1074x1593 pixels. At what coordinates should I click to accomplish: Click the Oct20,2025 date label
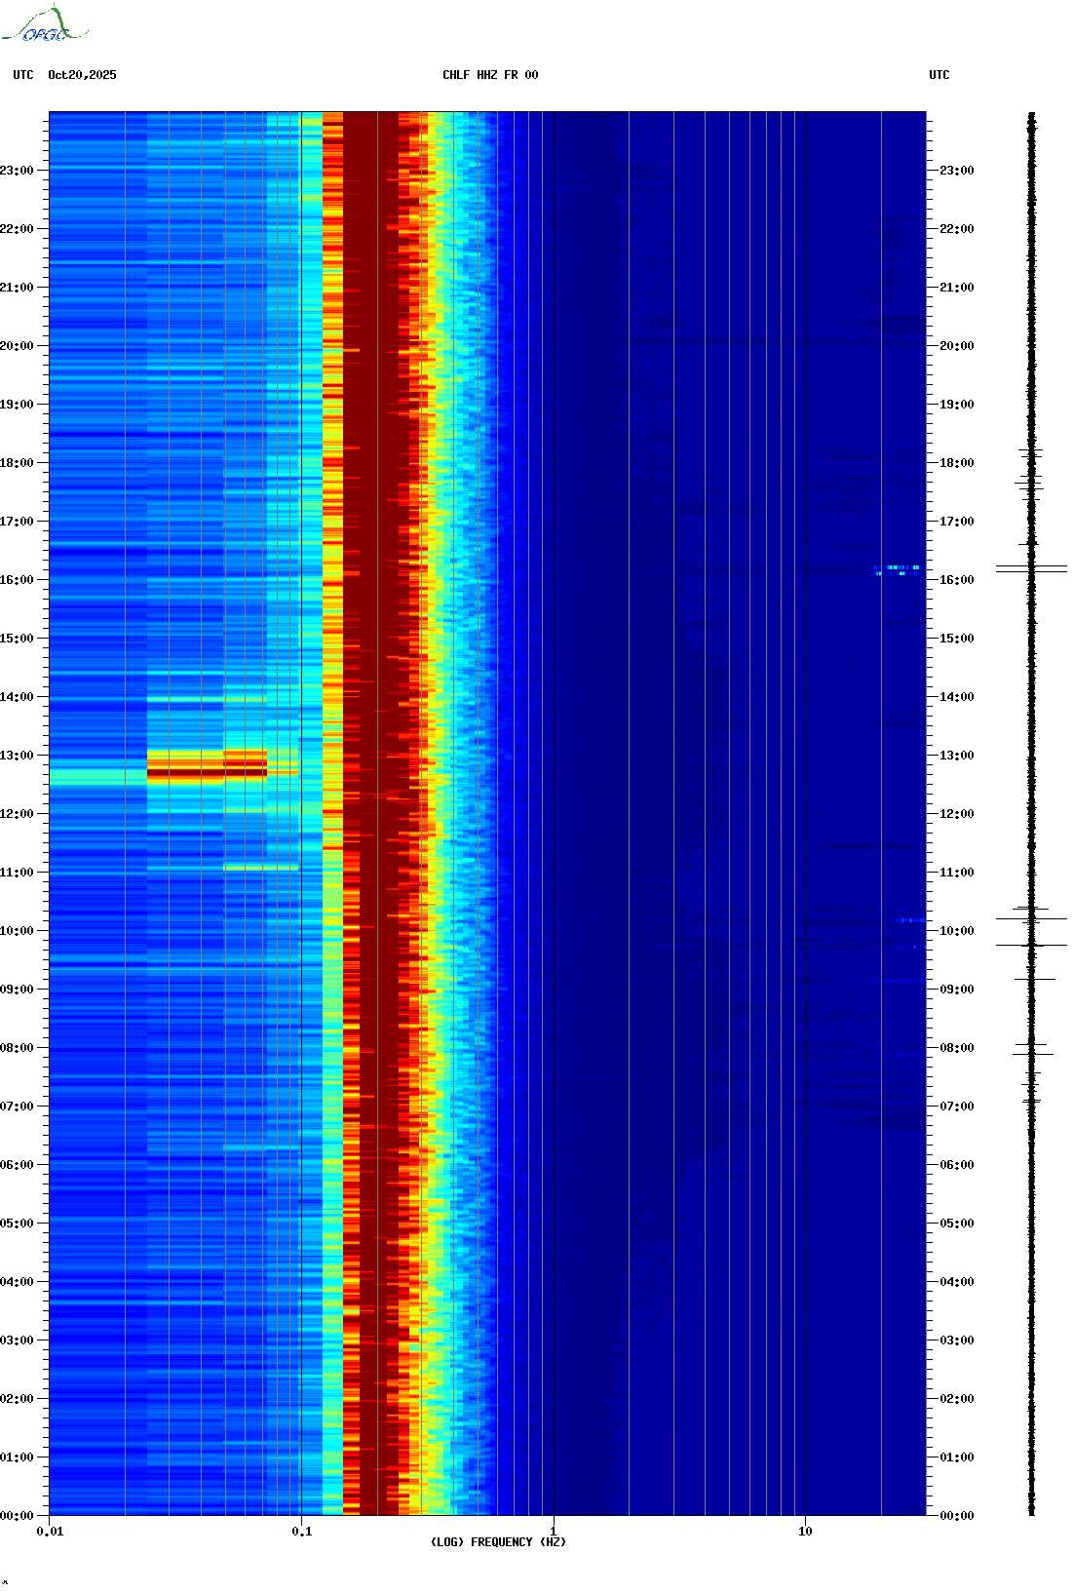pos(82,75)
